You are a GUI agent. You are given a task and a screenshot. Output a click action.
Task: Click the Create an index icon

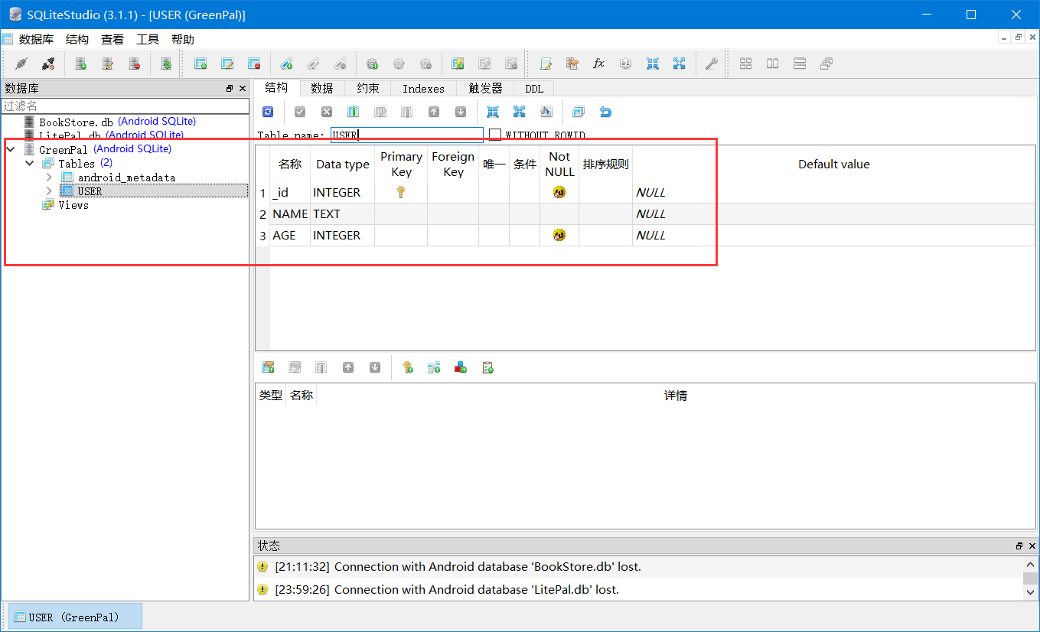[x=286, y=64]
